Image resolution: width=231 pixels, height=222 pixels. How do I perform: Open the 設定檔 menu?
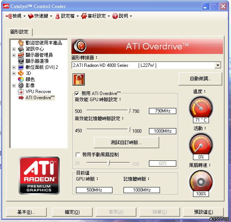click(x=67, y=16)
